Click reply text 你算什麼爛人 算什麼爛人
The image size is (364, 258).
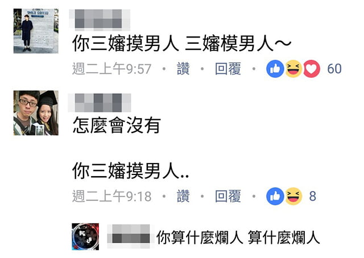coord(238,237)
